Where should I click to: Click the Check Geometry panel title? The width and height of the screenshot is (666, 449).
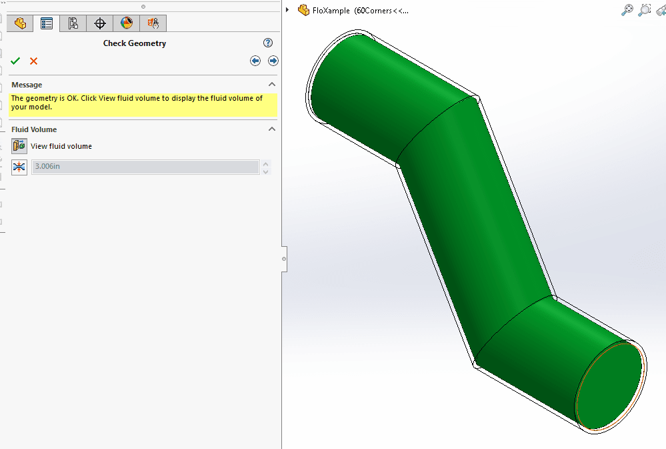coord(135,43)
